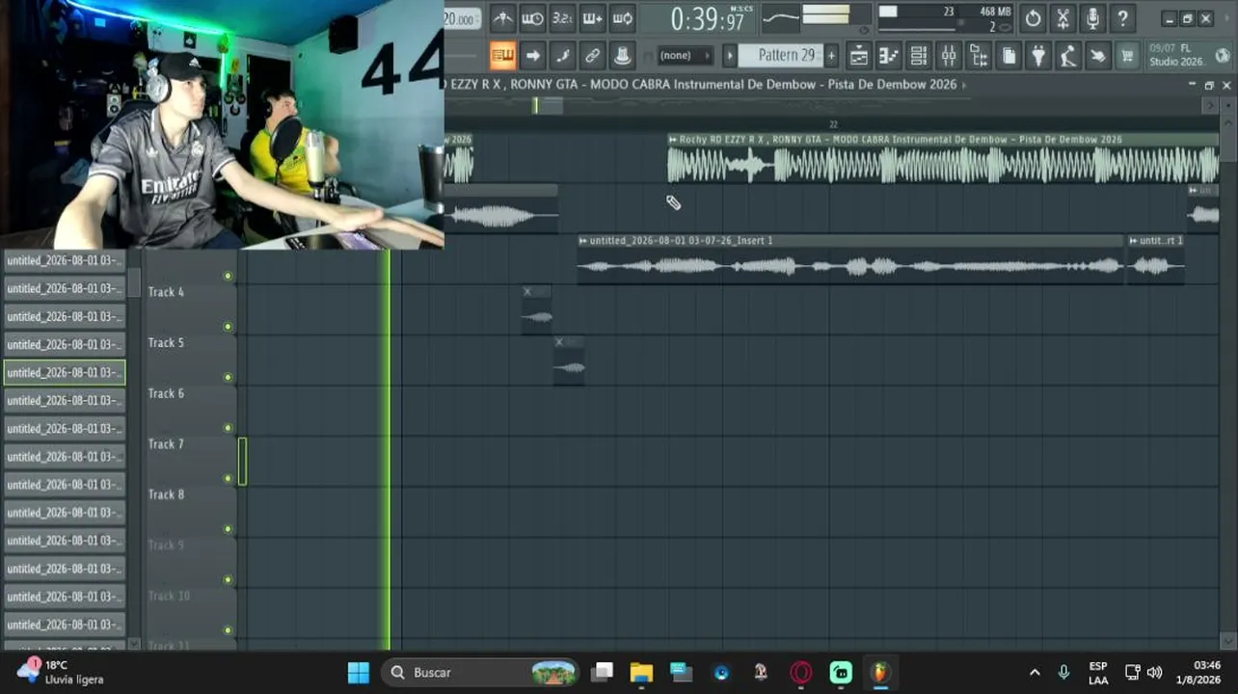The image size is (1238, 694).
Task: Open File Explorer from the taskbar
Action: pos(641,672)
